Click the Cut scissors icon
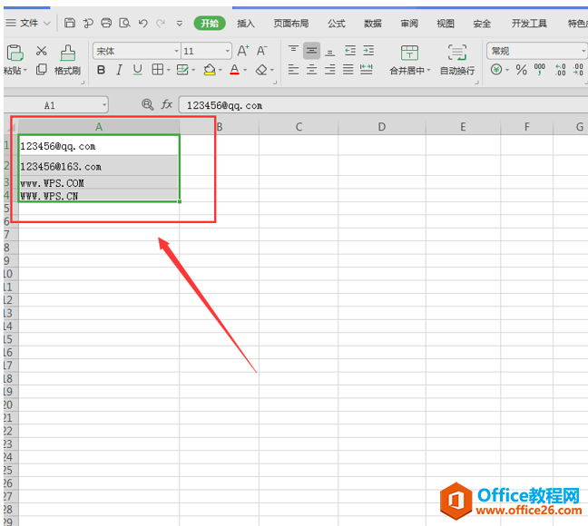This screenshot has height=526, width=588. coord(41,52)
